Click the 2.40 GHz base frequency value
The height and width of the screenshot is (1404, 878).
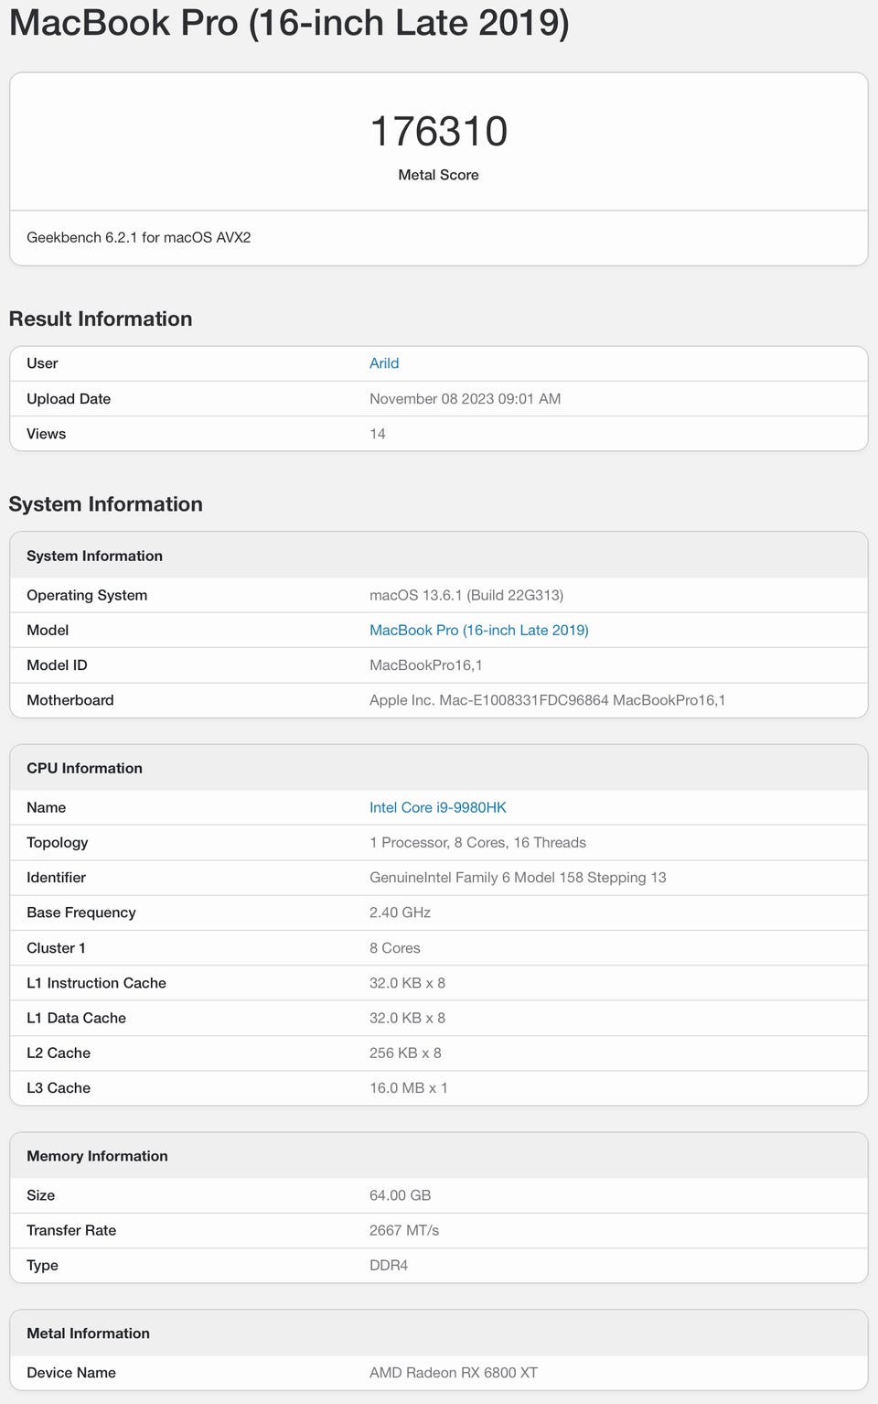(400, 913)
